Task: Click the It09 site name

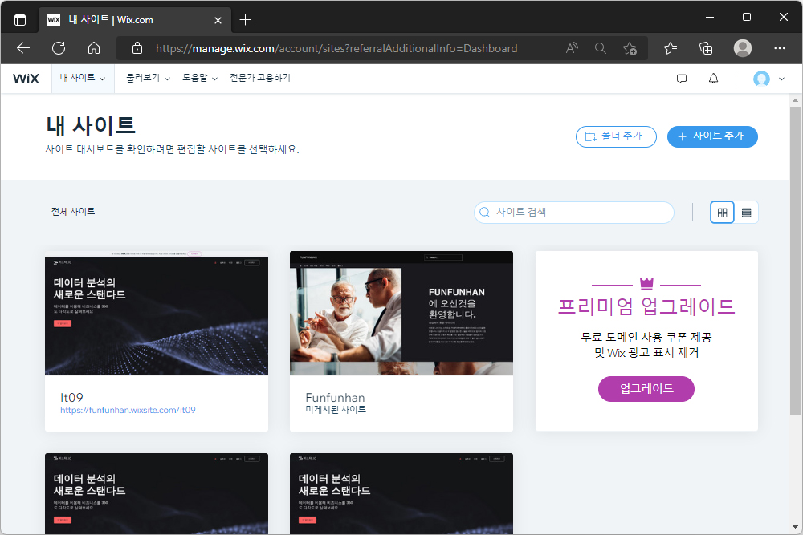Action: coord(71,397)
